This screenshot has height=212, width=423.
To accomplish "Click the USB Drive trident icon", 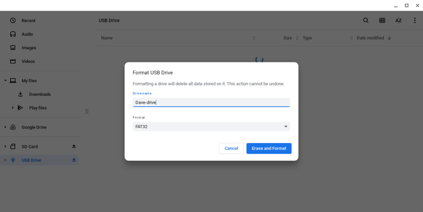I will click(x=13, y=160).
